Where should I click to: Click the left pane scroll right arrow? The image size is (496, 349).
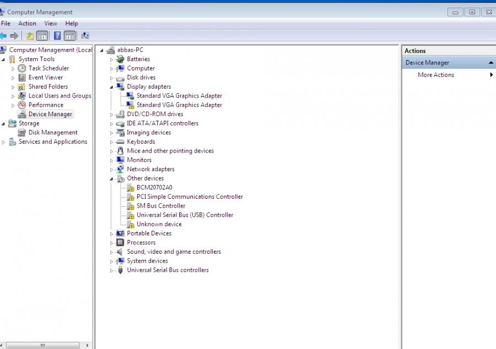point(87,345)
